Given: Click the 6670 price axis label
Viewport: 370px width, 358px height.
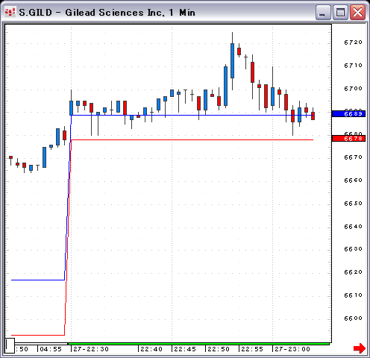Looking at the screenshot, I should point(353,157).
